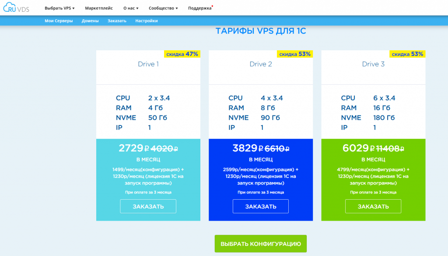The height and width of the screenshot is (256, 448).
Task: Click the 6 x 3.4 CPU value
Action: [x=384, y=98]
